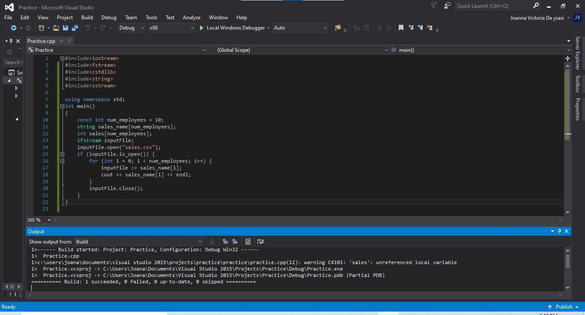Collapse the main() function code block
585x315 pixels.
tap(62, 106)
